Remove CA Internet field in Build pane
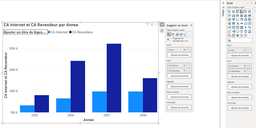The height and width of the screenshot is (128, 256). click(x=245, y=66)
